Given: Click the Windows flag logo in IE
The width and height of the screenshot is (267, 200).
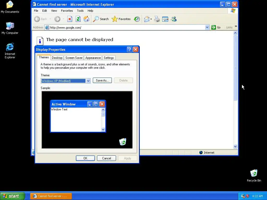Looking at the screenshot, I should pos(233,11).
